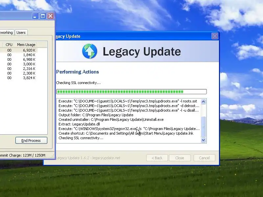
Task: Click End Process in Task Manager
Action: pos(31,141)
